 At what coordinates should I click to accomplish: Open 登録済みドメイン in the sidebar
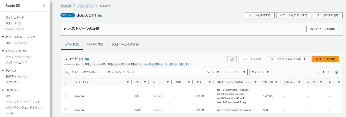tap(16, 76)
